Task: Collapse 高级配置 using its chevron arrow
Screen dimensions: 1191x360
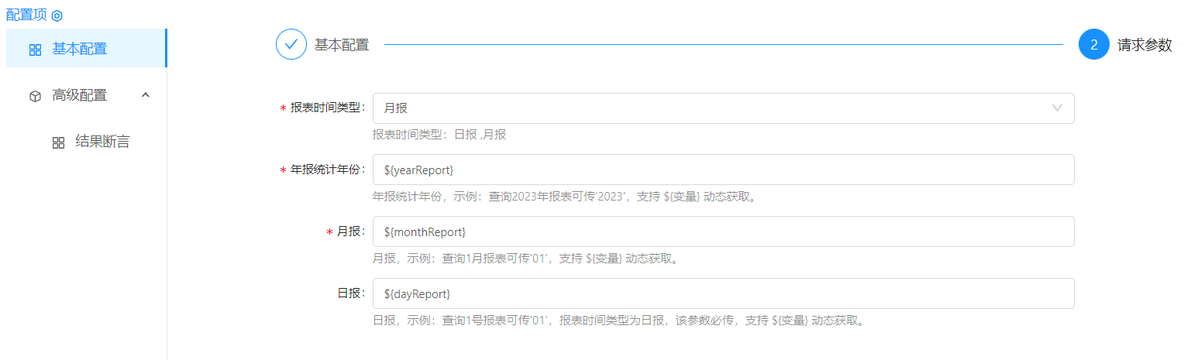Action: 145,95
